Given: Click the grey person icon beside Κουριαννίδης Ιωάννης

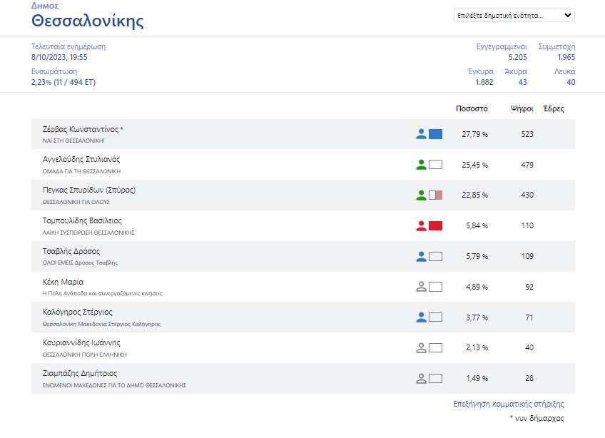Looking at the screenshot, I should pos(421,348).
